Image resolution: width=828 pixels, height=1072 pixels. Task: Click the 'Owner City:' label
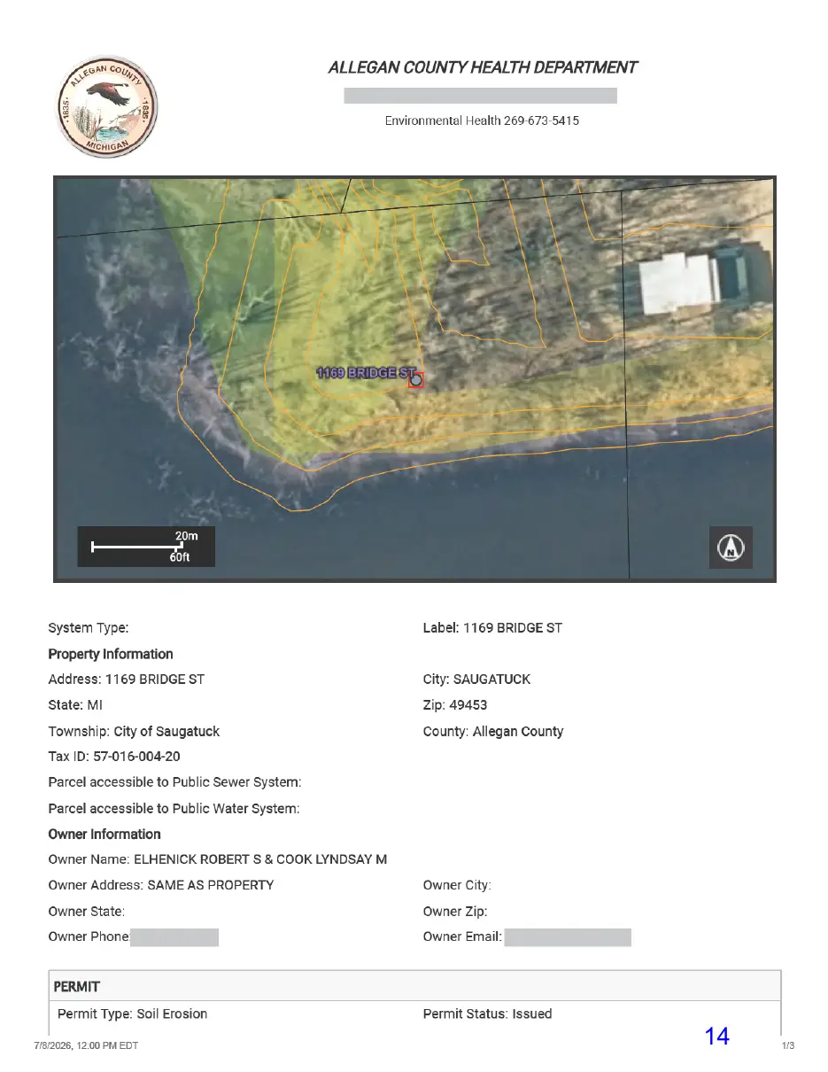457,885
